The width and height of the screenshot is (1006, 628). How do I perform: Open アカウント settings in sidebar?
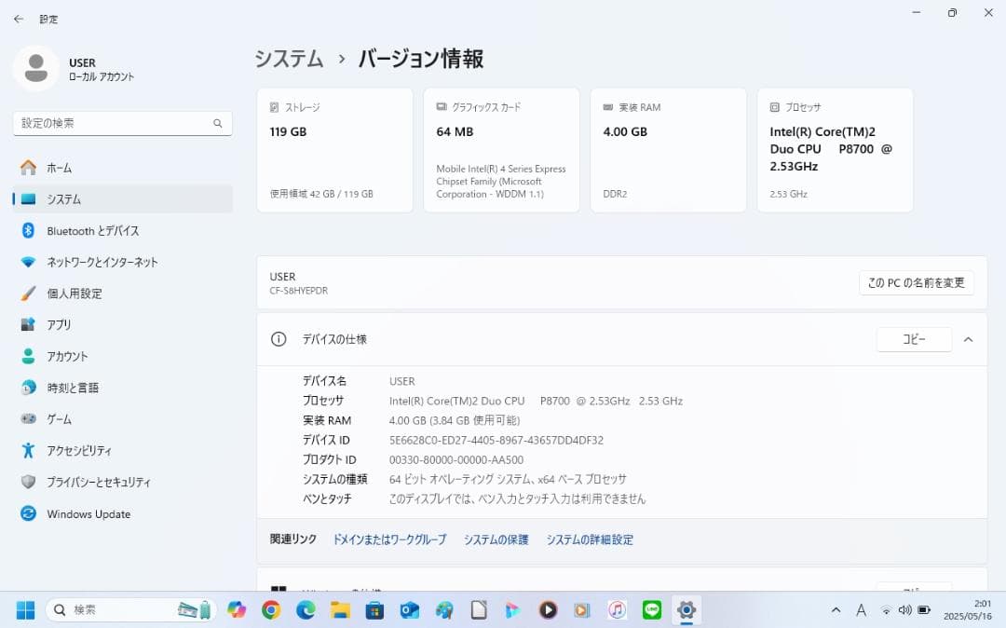(70, 356)
